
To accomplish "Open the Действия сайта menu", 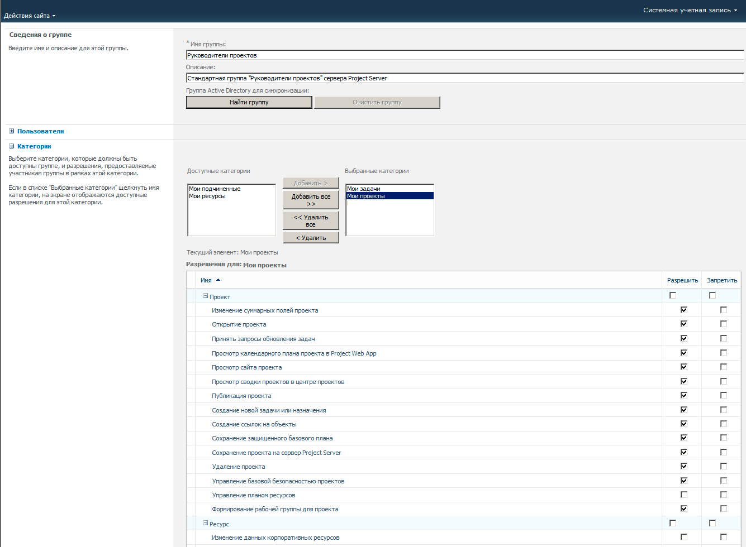I will tap(30, 16).
